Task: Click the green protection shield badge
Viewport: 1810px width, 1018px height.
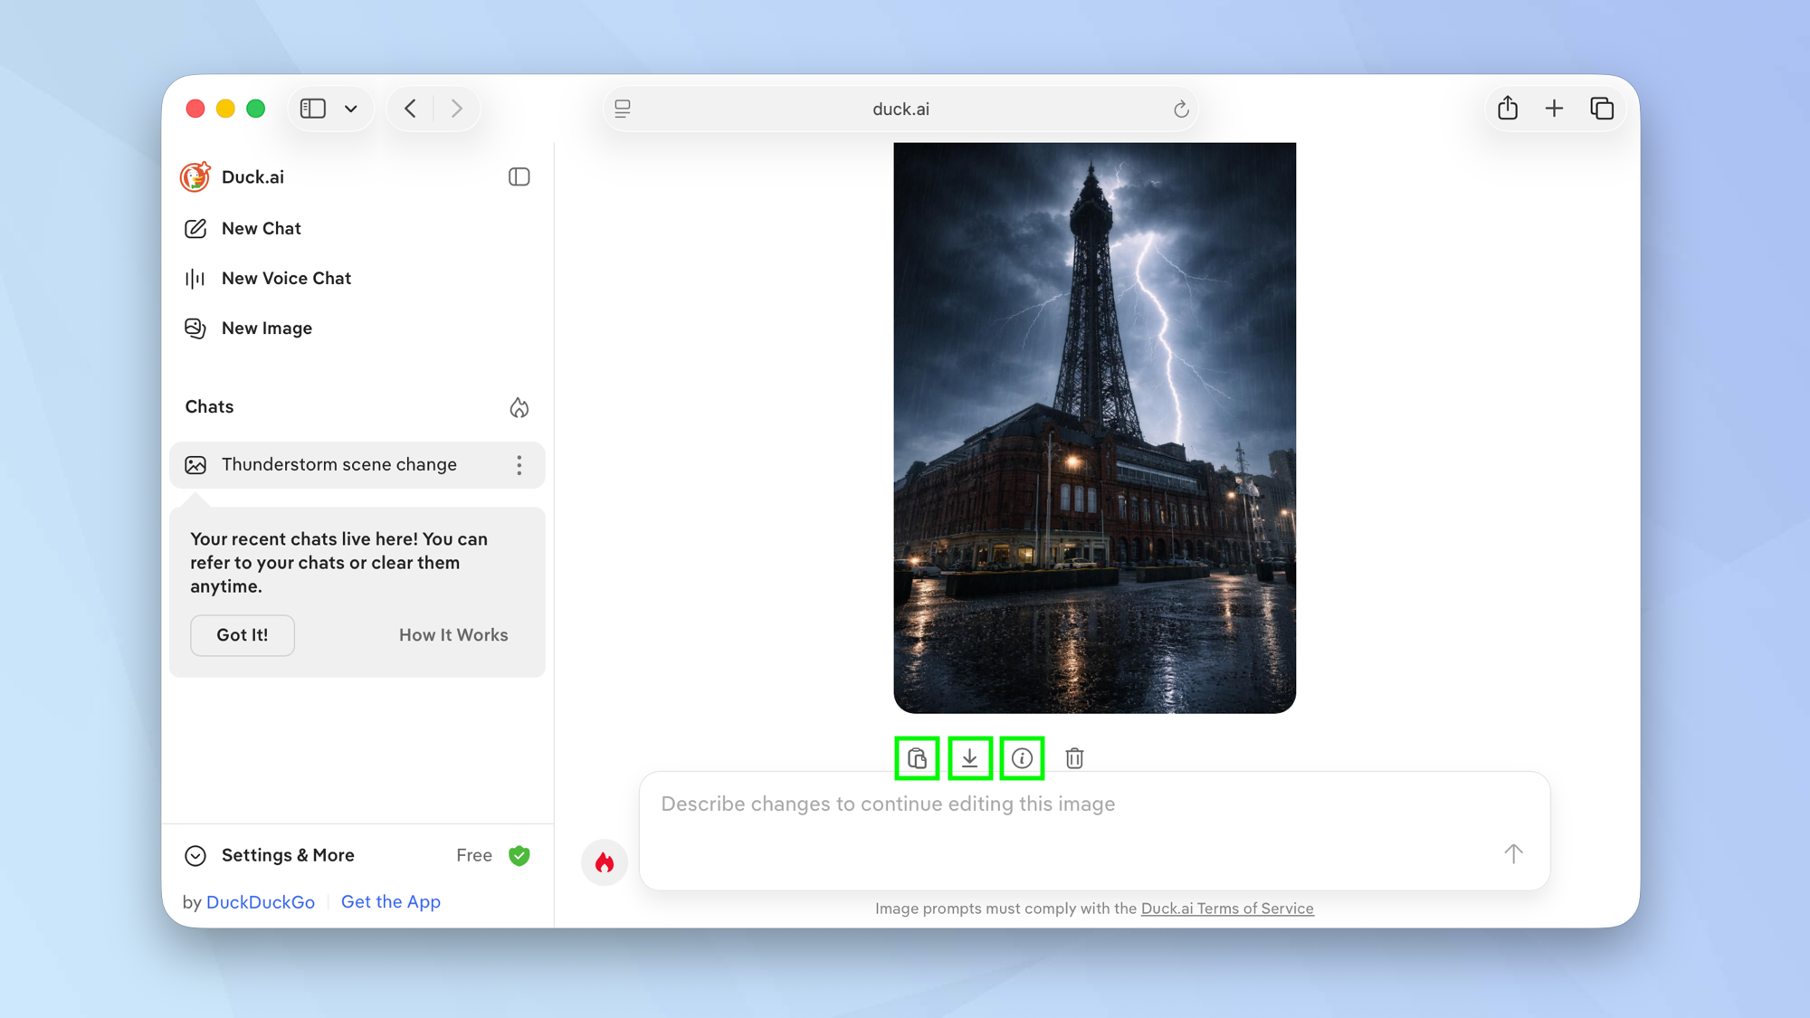Action: pyautogui.click(x=519, y=854)
